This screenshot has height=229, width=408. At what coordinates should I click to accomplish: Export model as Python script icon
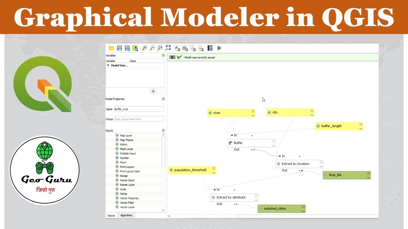(177, 48)
